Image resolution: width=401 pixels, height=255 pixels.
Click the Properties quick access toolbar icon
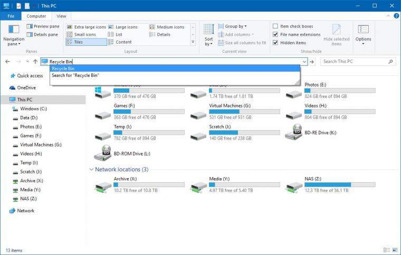(x=18, y=6)
